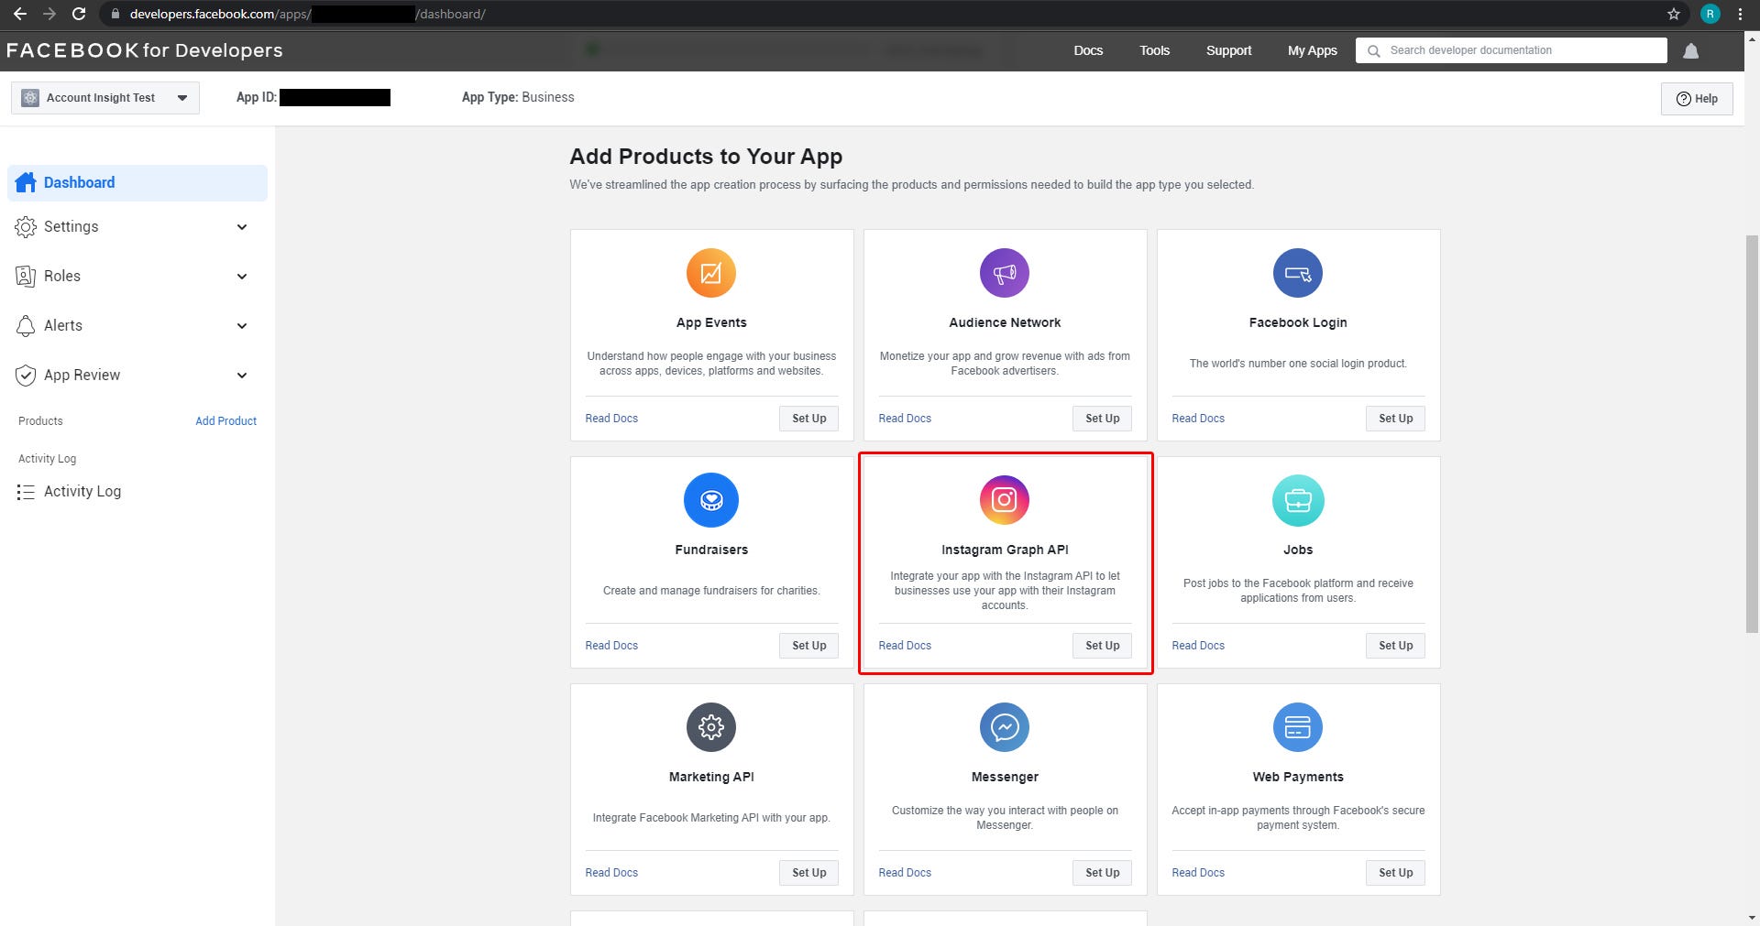Bookmark this page with star icon

click(1673, 14)
